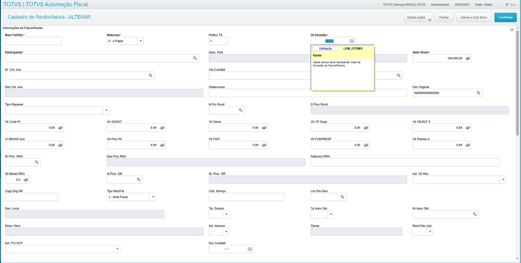Image resolution: width=521 pixels, height=263 pixels.
Task: Select the Validação tab in help tooltip
Action: [325, 49]
